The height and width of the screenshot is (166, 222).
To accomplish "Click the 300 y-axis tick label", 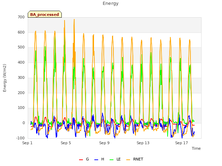I will [21, 77].
